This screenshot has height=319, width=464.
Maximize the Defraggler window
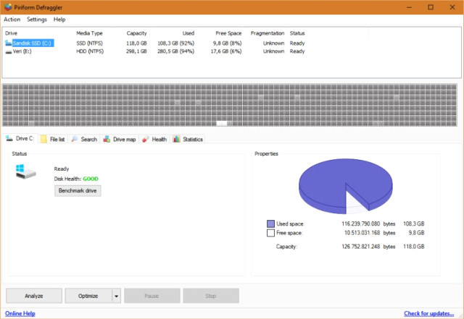[431, 7]
